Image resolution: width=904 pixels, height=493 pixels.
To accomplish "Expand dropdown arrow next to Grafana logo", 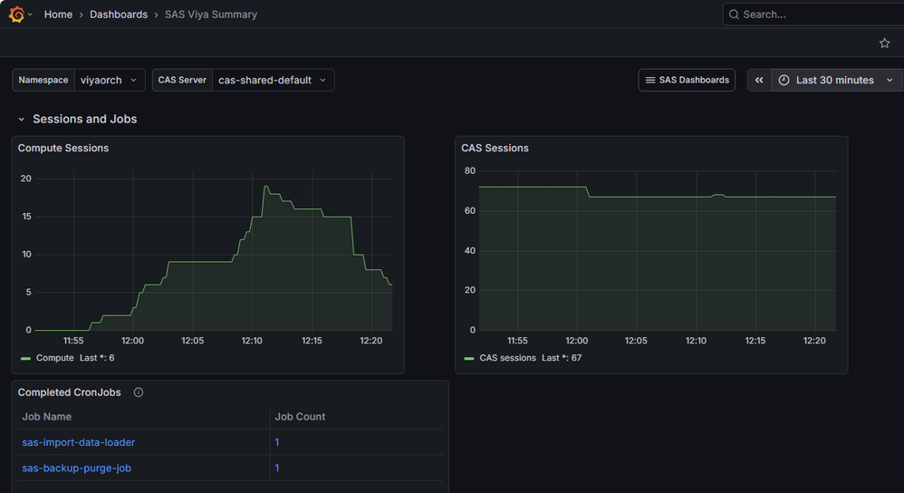I will coord(30,14).
